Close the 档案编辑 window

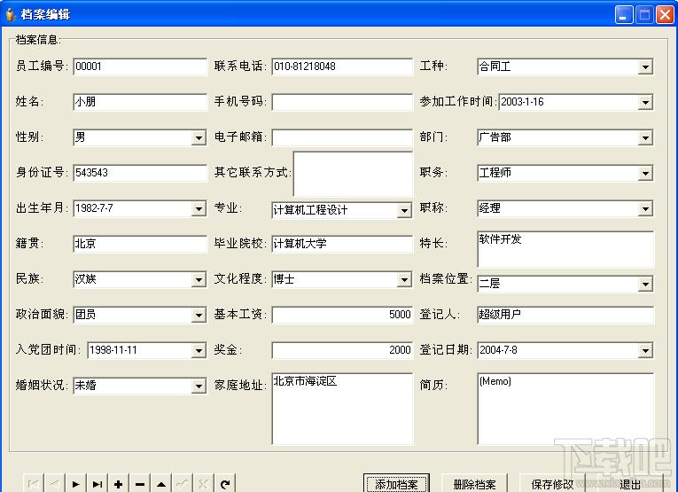[x=665, y=15]
